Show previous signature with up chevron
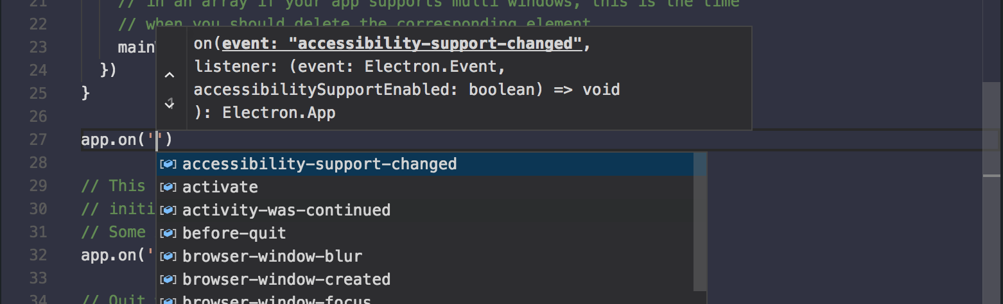 click(170, 75)
